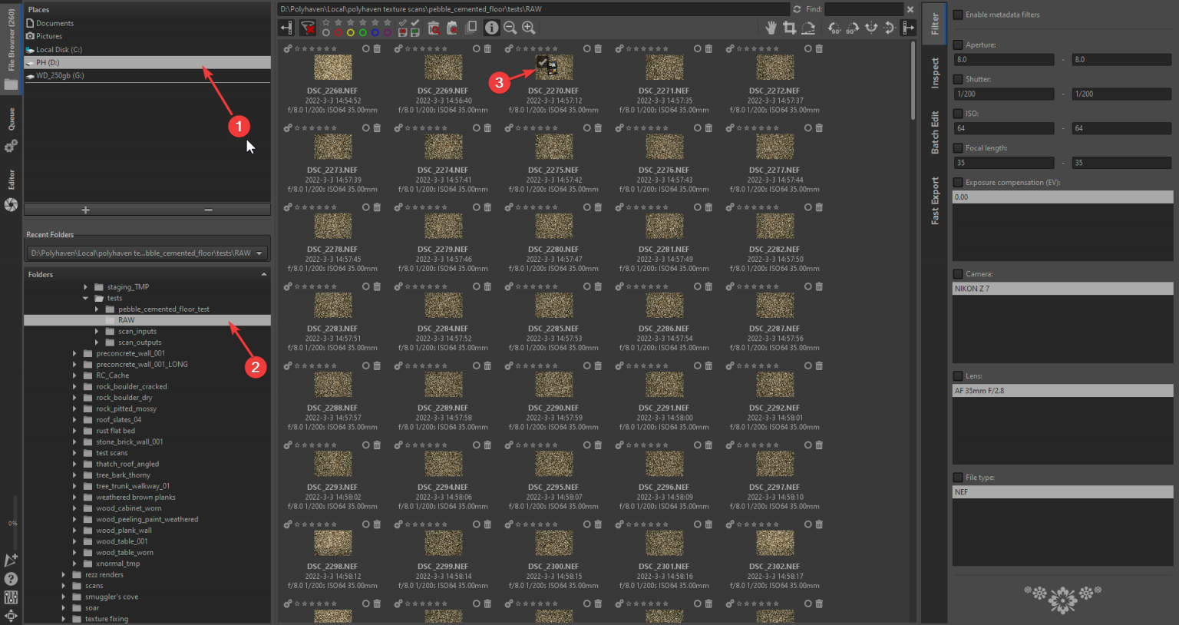1179x625 pixels.
Task: Clear all filters with the red funnel icon
Action: (x=308, y=28)
